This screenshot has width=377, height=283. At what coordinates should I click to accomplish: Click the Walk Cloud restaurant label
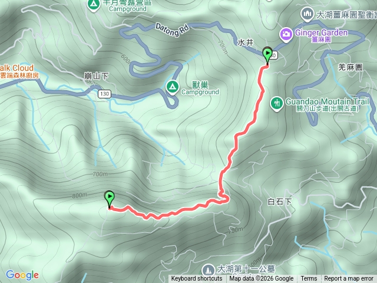pyautogui.click(x=17, y=68)
